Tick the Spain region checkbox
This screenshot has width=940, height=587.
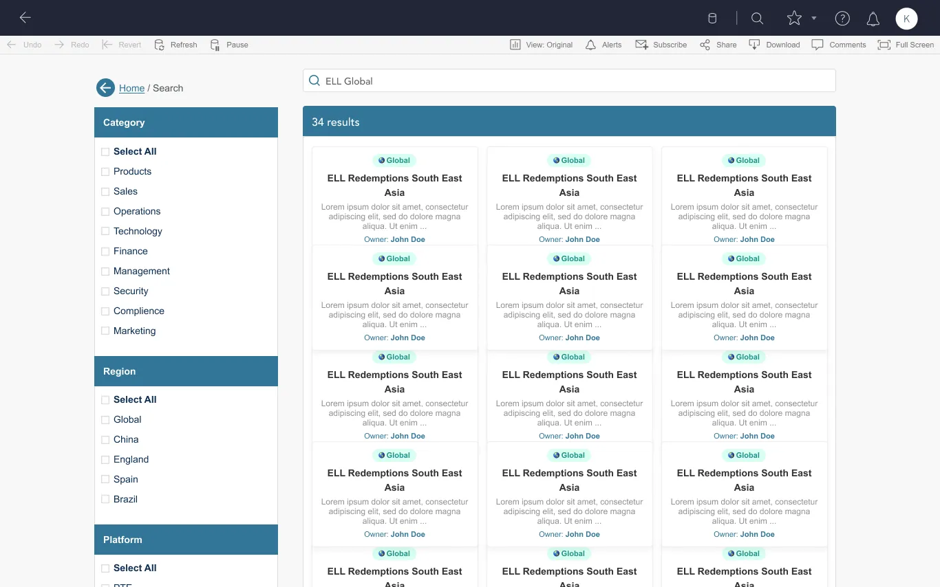[105, 479]
